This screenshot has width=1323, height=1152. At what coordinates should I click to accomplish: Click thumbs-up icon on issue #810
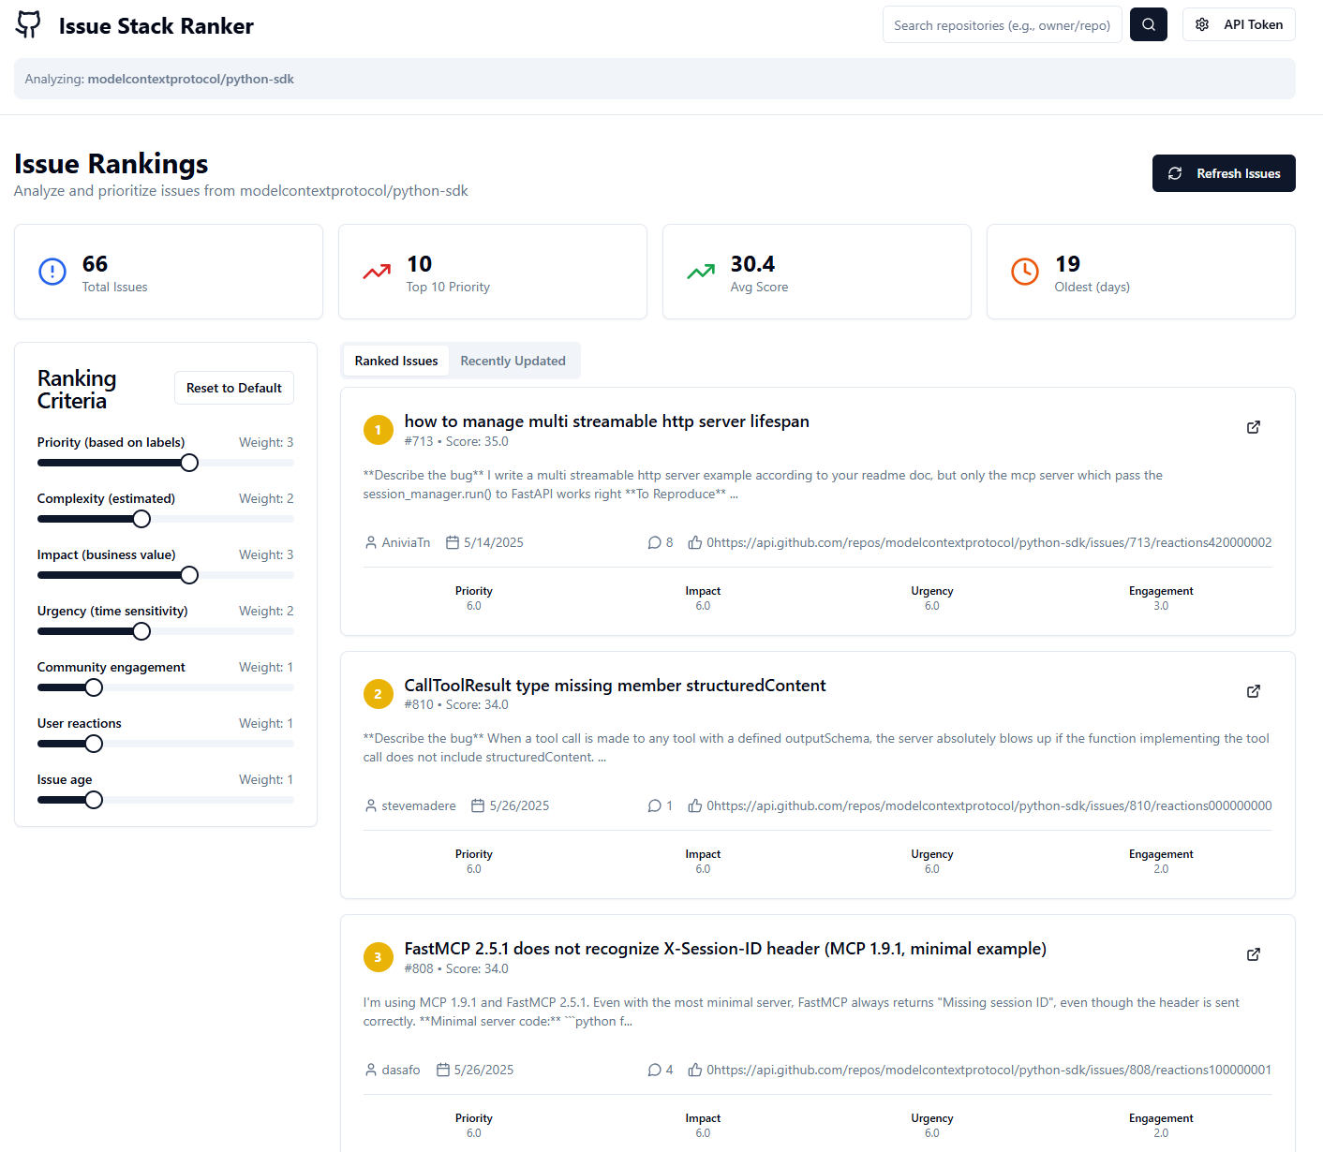click(694, 806)
